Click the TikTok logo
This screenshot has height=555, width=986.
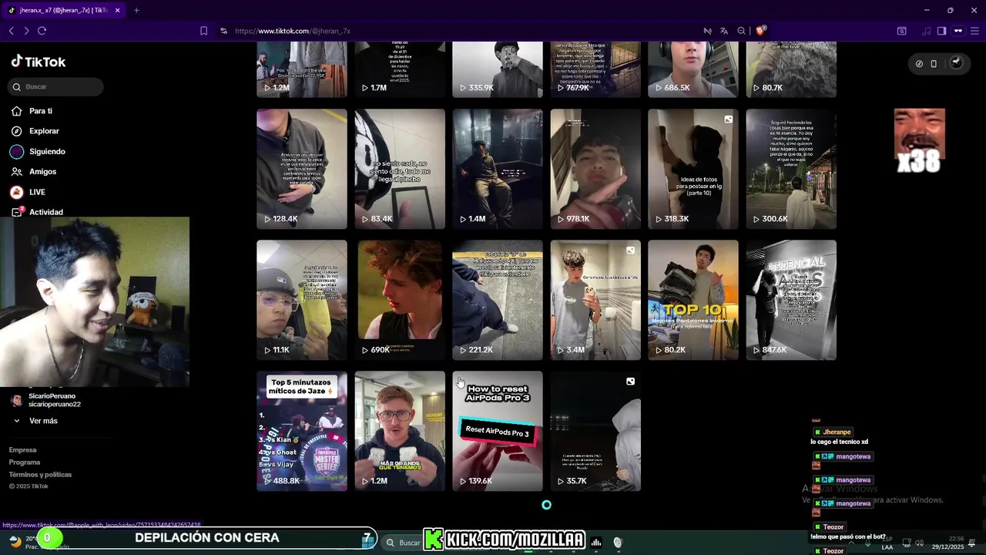coord(39,62)
